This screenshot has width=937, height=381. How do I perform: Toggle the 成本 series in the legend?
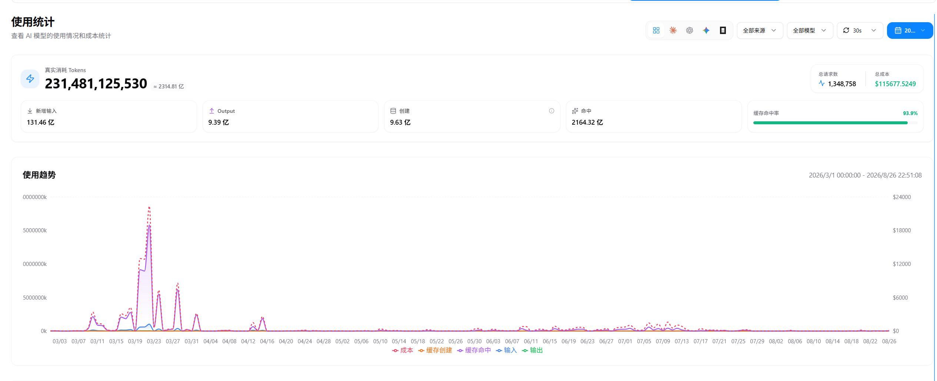click(x=403, y=350)
